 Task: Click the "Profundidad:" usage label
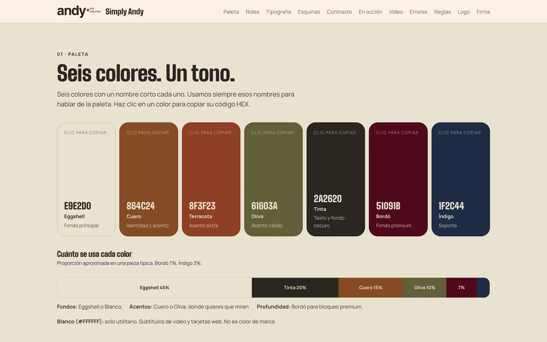273,307
